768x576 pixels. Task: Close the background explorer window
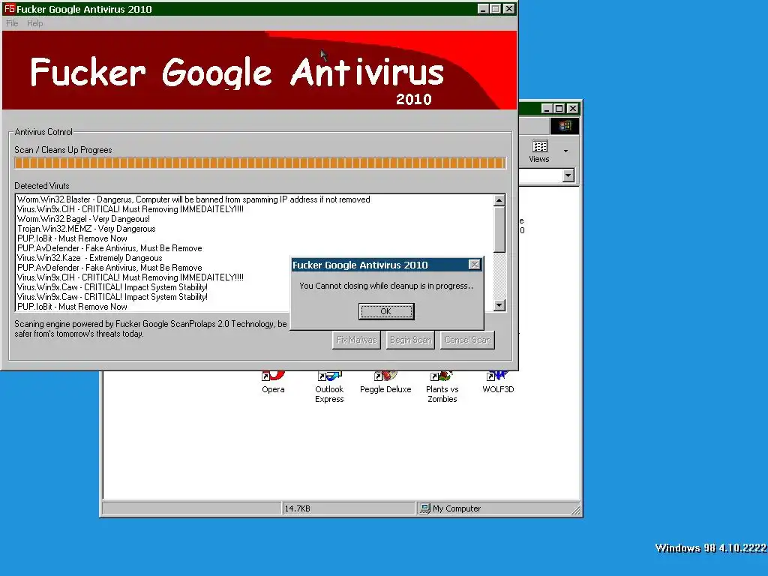point(572,108)
